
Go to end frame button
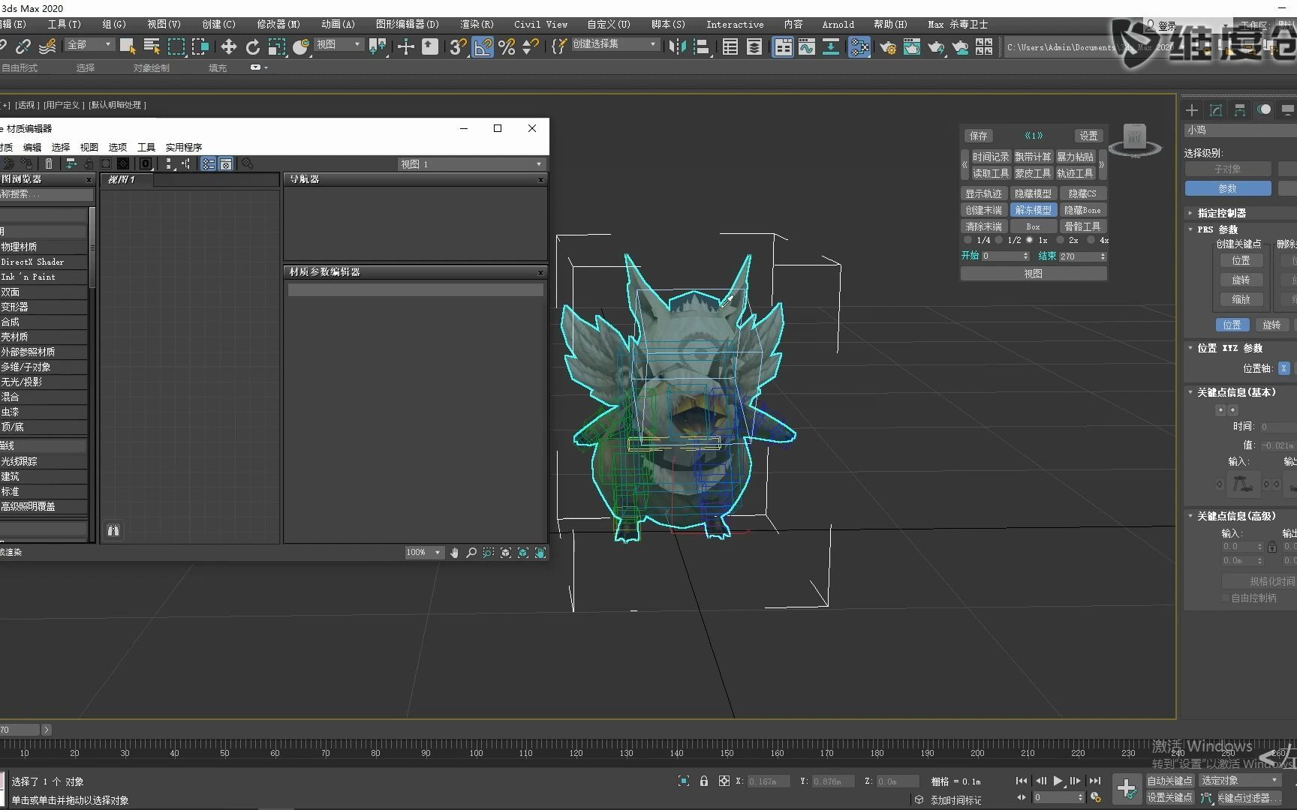click(1095, 781)
